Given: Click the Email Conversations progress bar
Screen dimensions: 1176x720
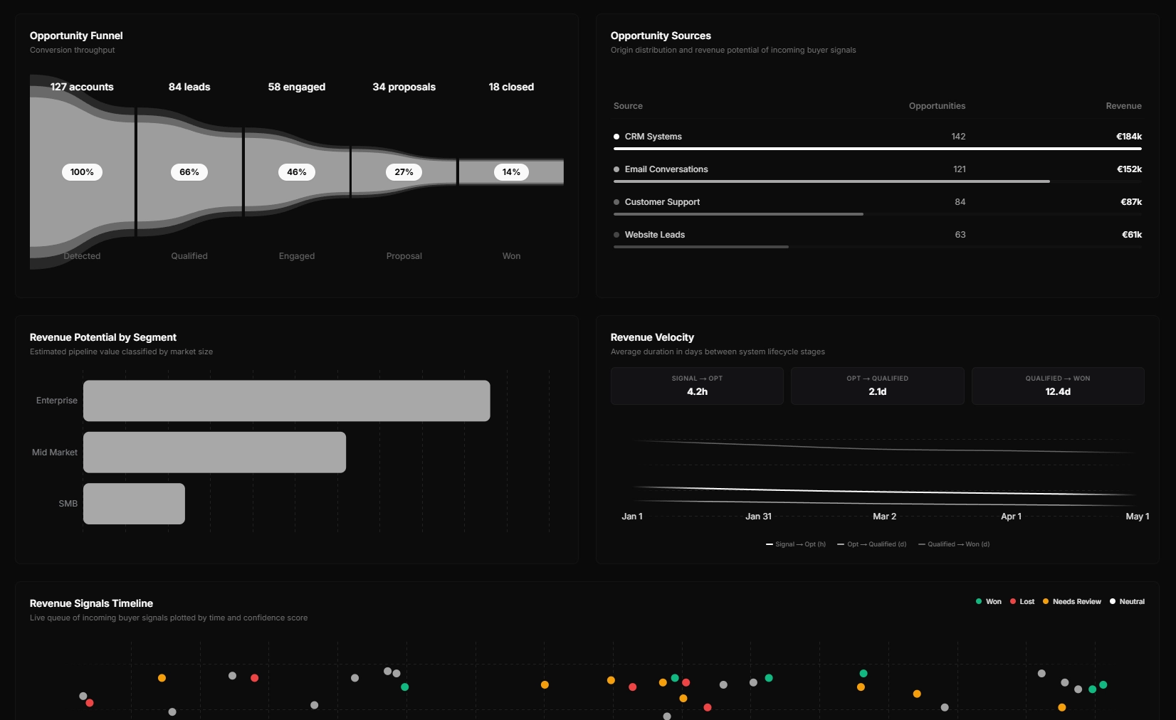Looking at the screenshot, I should point(831,181).
